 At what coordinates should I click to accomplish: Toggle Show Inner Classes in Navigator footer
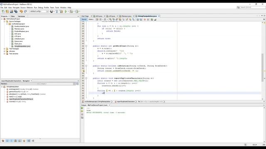tap(20, 141)
